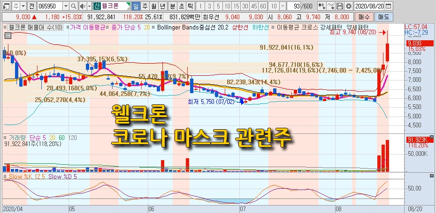Switch to the daily 일 chart
Image resolution: width=436 pixels, height=213 pixels.
(x=136, y=6)
